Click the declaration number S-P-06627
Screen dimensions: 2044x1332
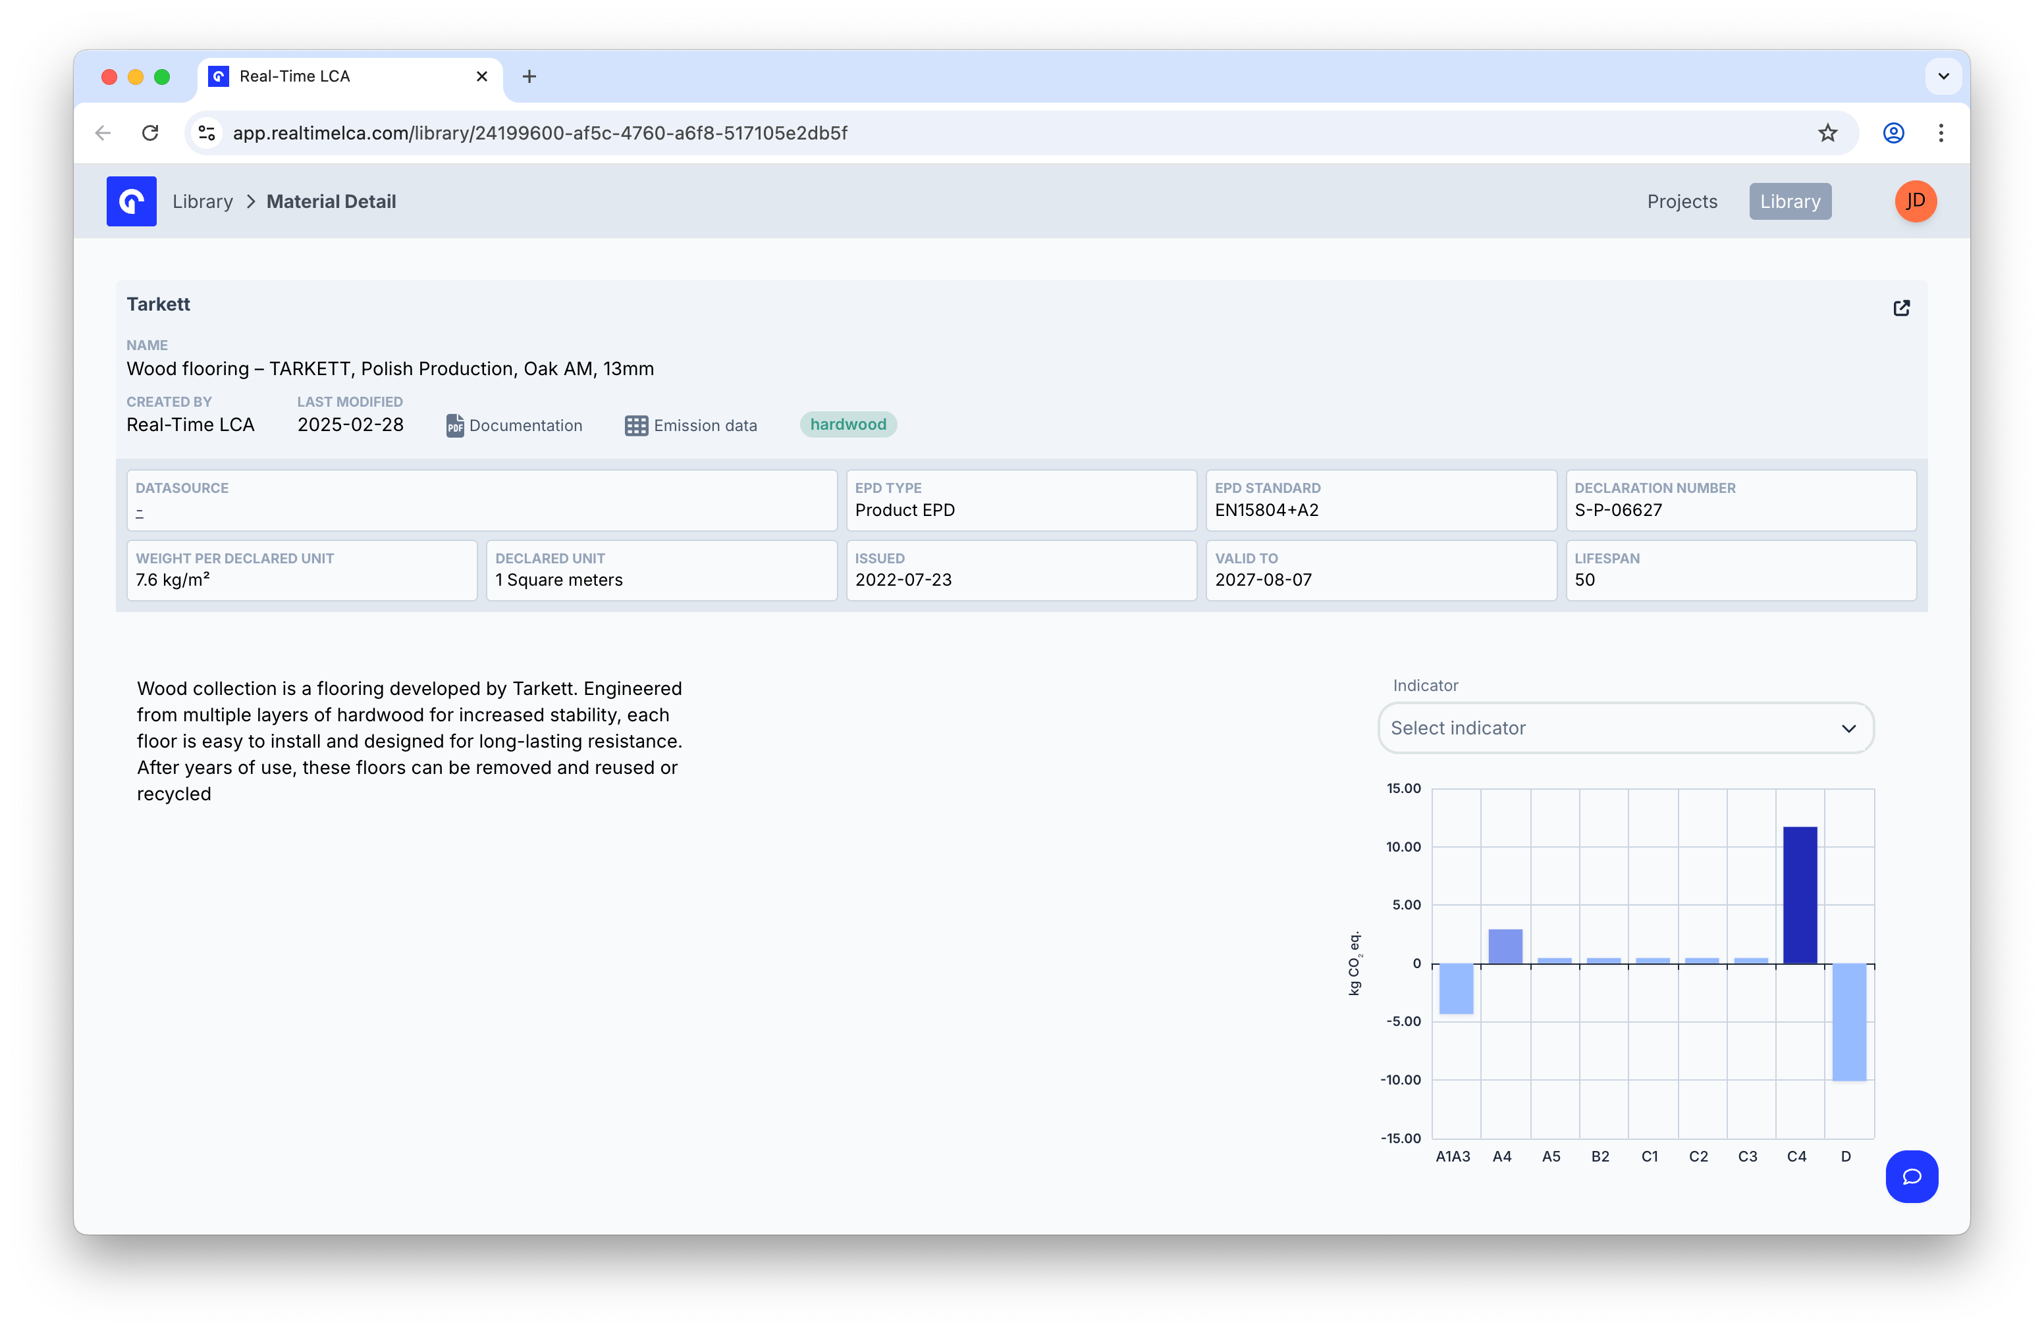click(x=1618, y=511)
